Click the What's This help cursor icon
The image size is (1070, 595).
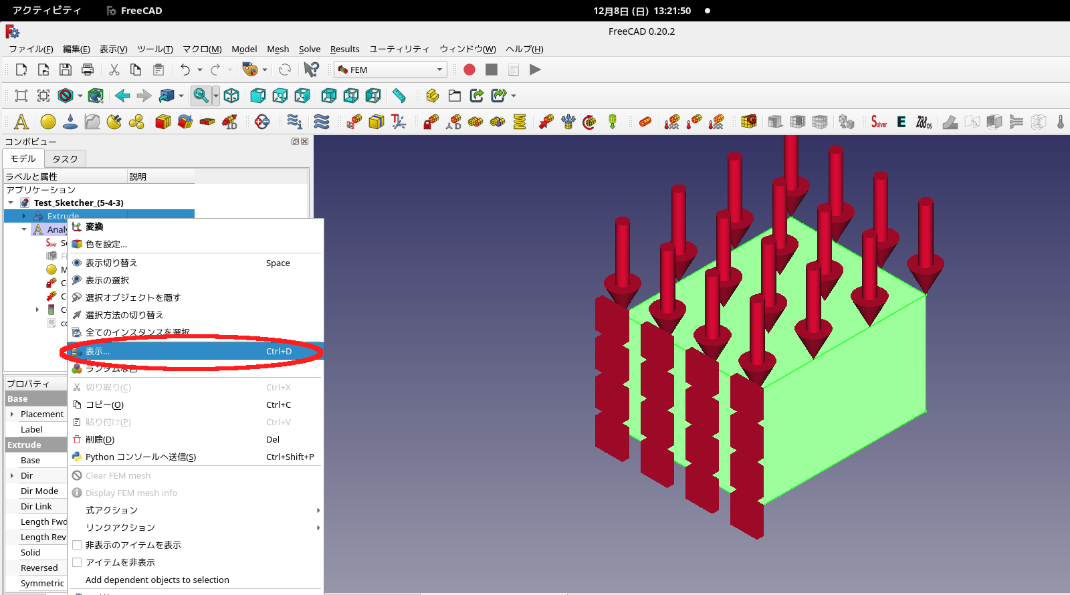tap(311, 70)
